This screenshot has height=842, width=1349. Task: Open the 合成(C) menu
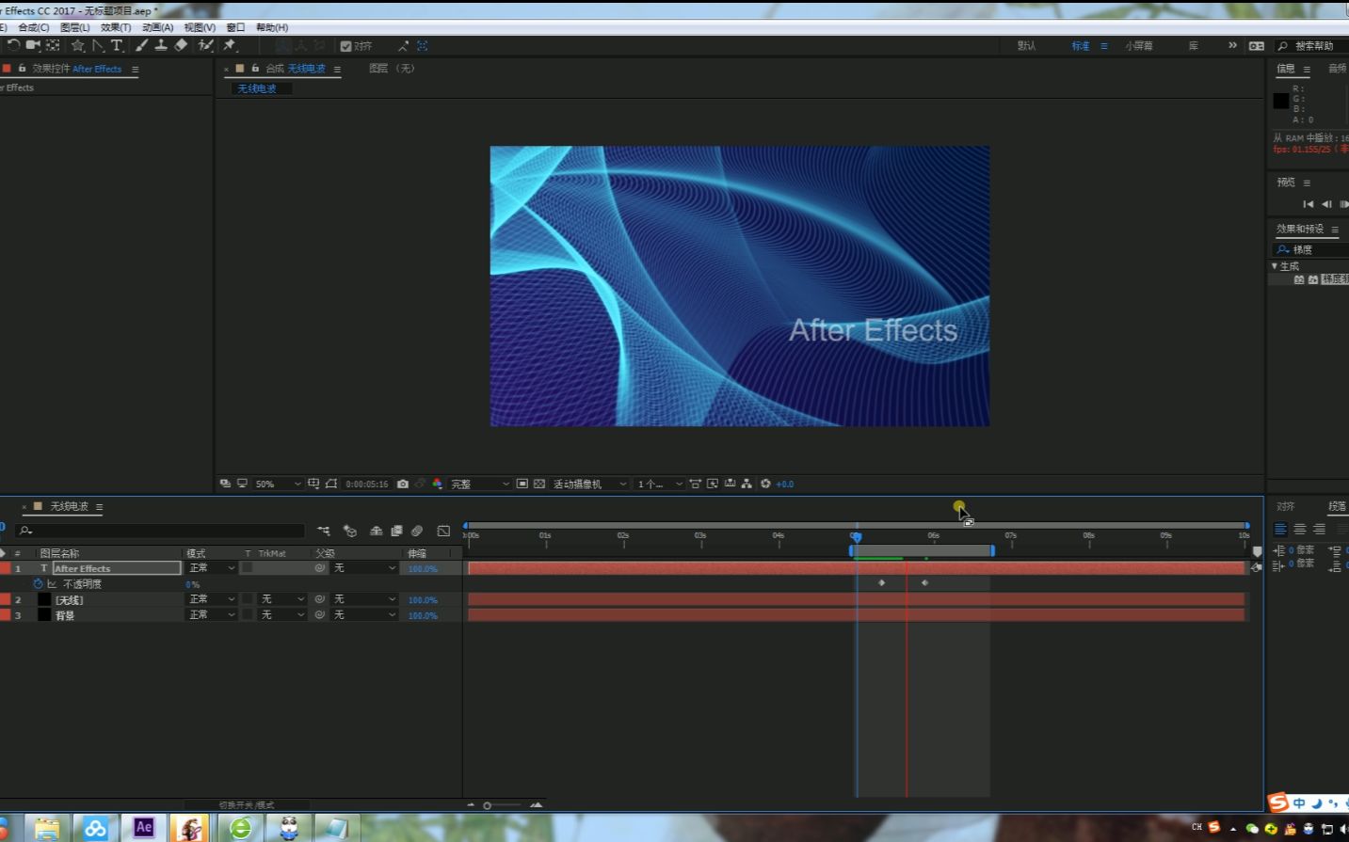(34, 27)
